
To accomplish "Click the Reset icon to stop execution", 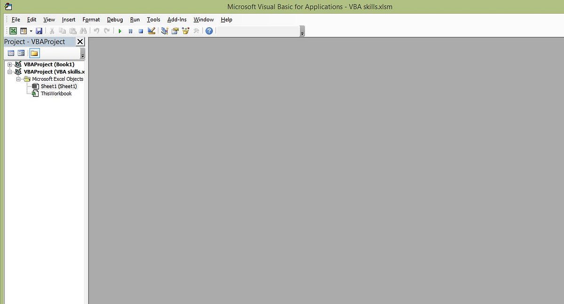I will tap(141, 31).
